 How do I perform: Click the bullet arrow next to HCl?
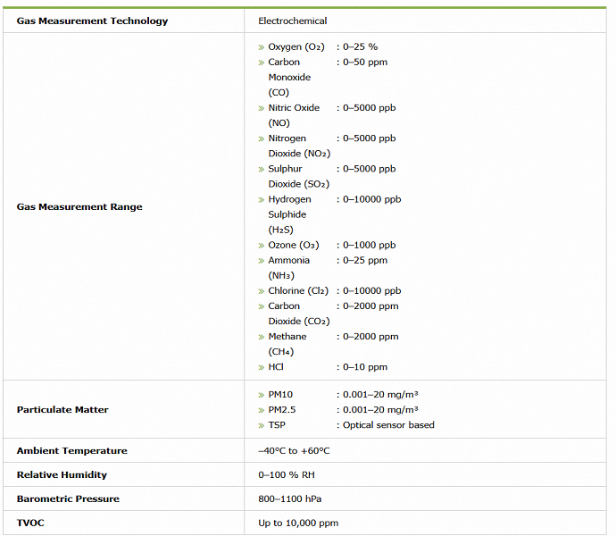[x=262, y=367]
